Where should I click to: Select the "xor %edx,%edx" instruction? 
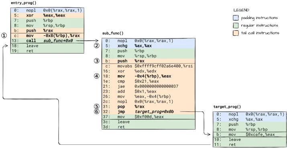(149, 71)
